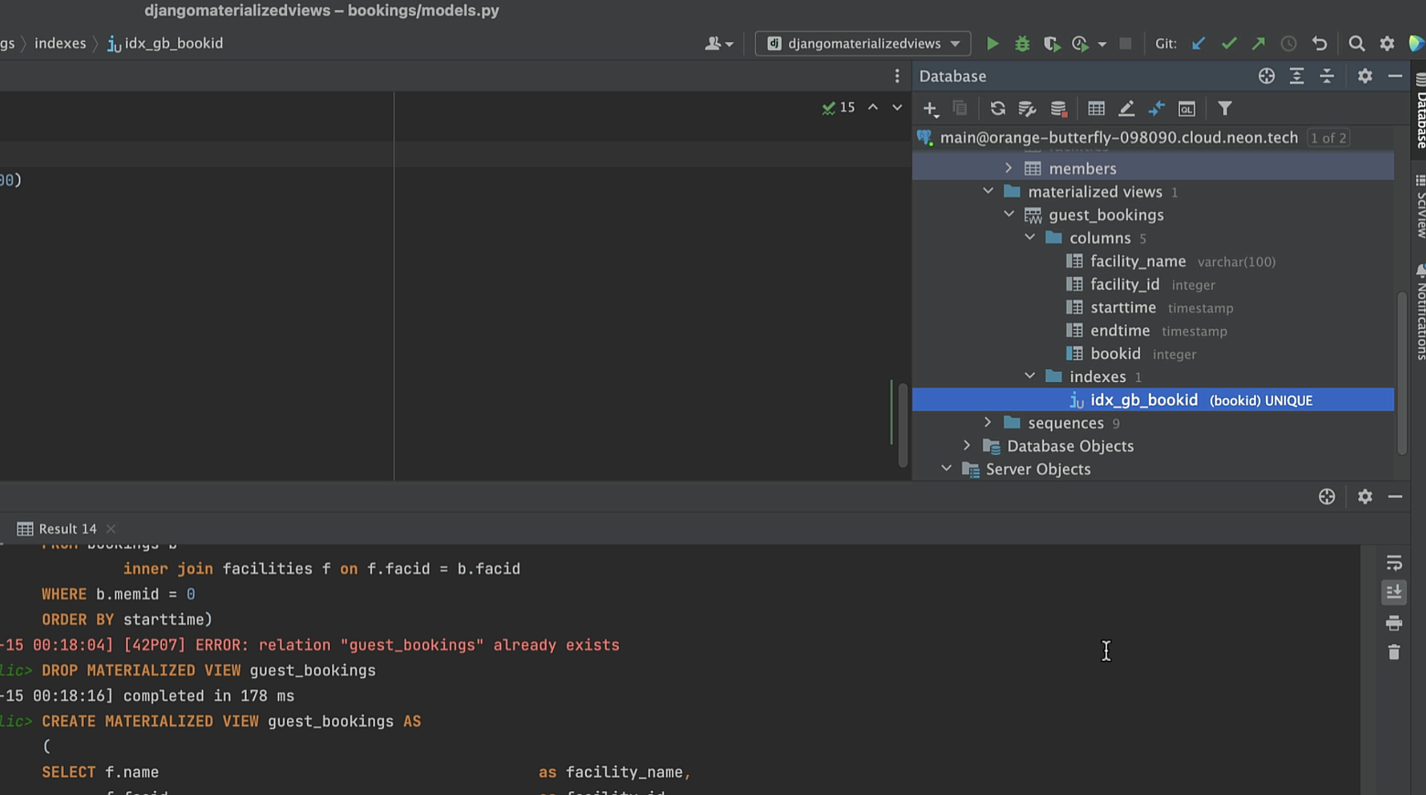Start debugging with the bug icon
The width and height of the screenshot is (1426, 795).
1022,44
